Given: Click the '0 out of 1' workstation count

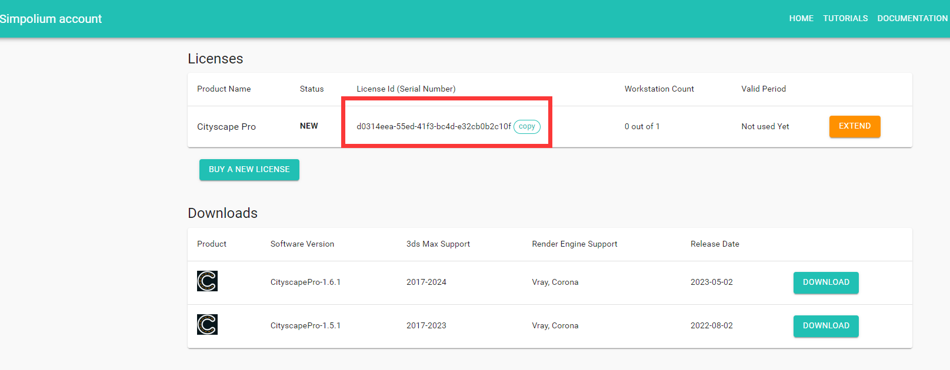Looking at the screenshot, I should click(x=642, y=126).
